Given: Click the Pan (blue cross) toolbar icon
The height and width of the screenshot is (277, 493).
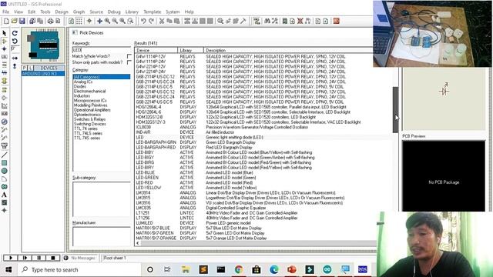Looking at the screenshot, I should pyautogui.click(x=99, y=21).
